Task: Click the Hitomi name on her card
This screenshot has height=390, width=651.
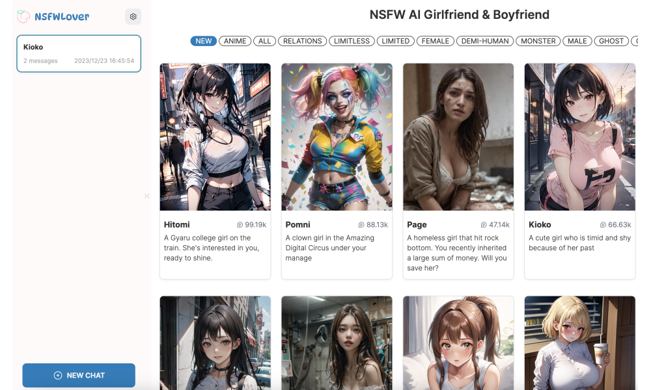Action: (x=176, y=225)
